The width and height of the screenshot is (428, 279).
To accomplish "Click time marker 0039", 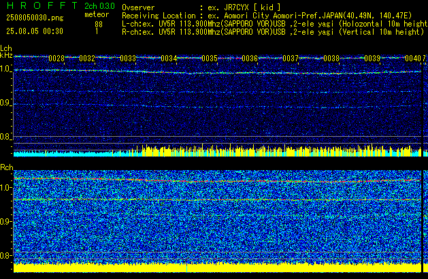I will [372, 59].
